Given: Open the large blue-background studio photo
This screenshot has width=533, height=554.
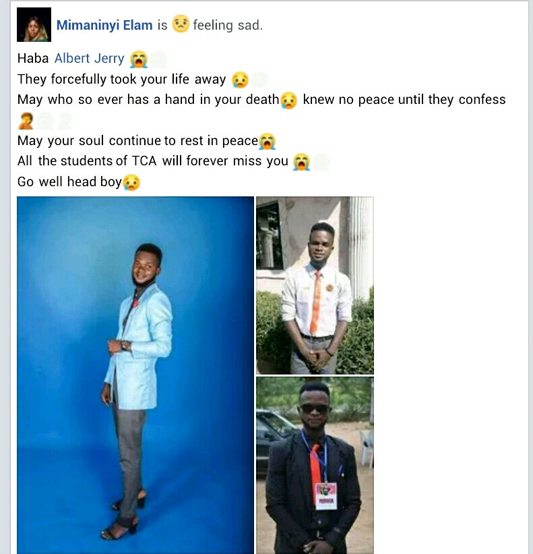Looking at the screenshot, I should (135, 375).
